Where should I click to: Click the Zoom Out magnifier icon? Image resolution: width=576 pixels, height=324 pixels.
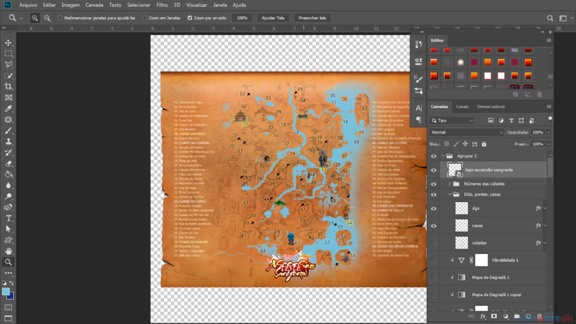point(47,18)
